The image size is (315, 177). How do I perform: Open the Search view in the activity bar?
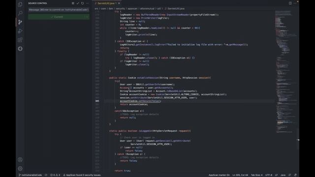point(20,13)
